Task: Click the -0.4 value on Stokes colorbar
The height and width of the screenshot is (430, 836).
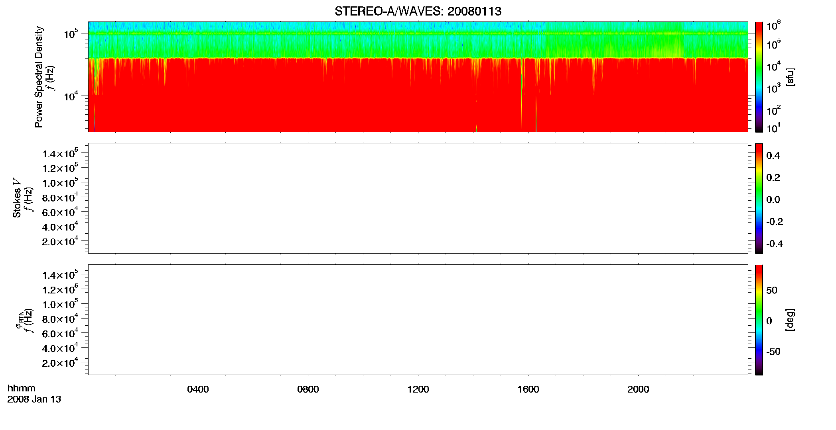Action: pos(775,244)
